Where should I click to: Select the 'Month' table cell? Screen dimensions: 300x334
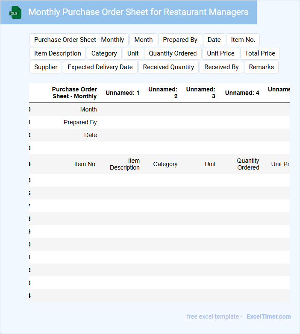(x=88, y=109)
